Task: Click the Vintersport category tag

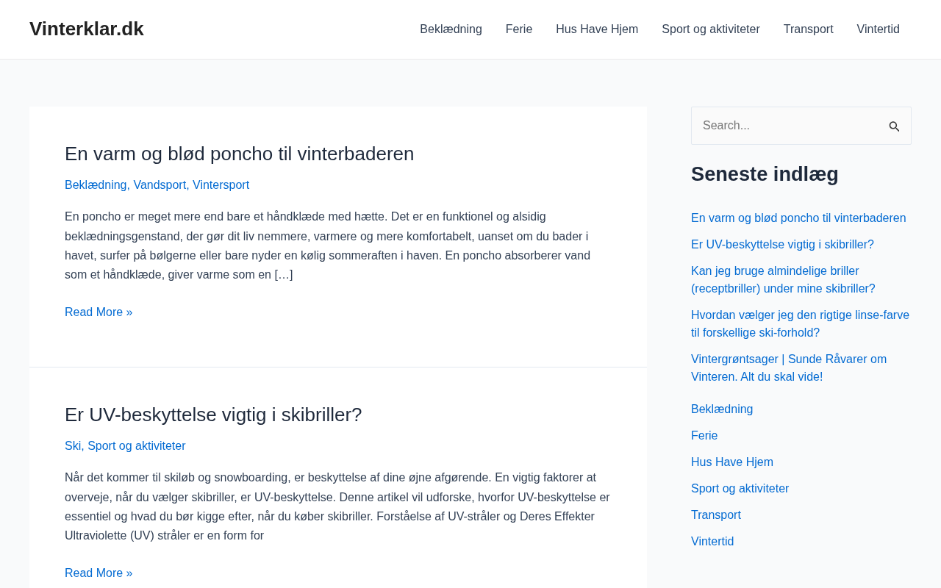Action: click(221, 185)
